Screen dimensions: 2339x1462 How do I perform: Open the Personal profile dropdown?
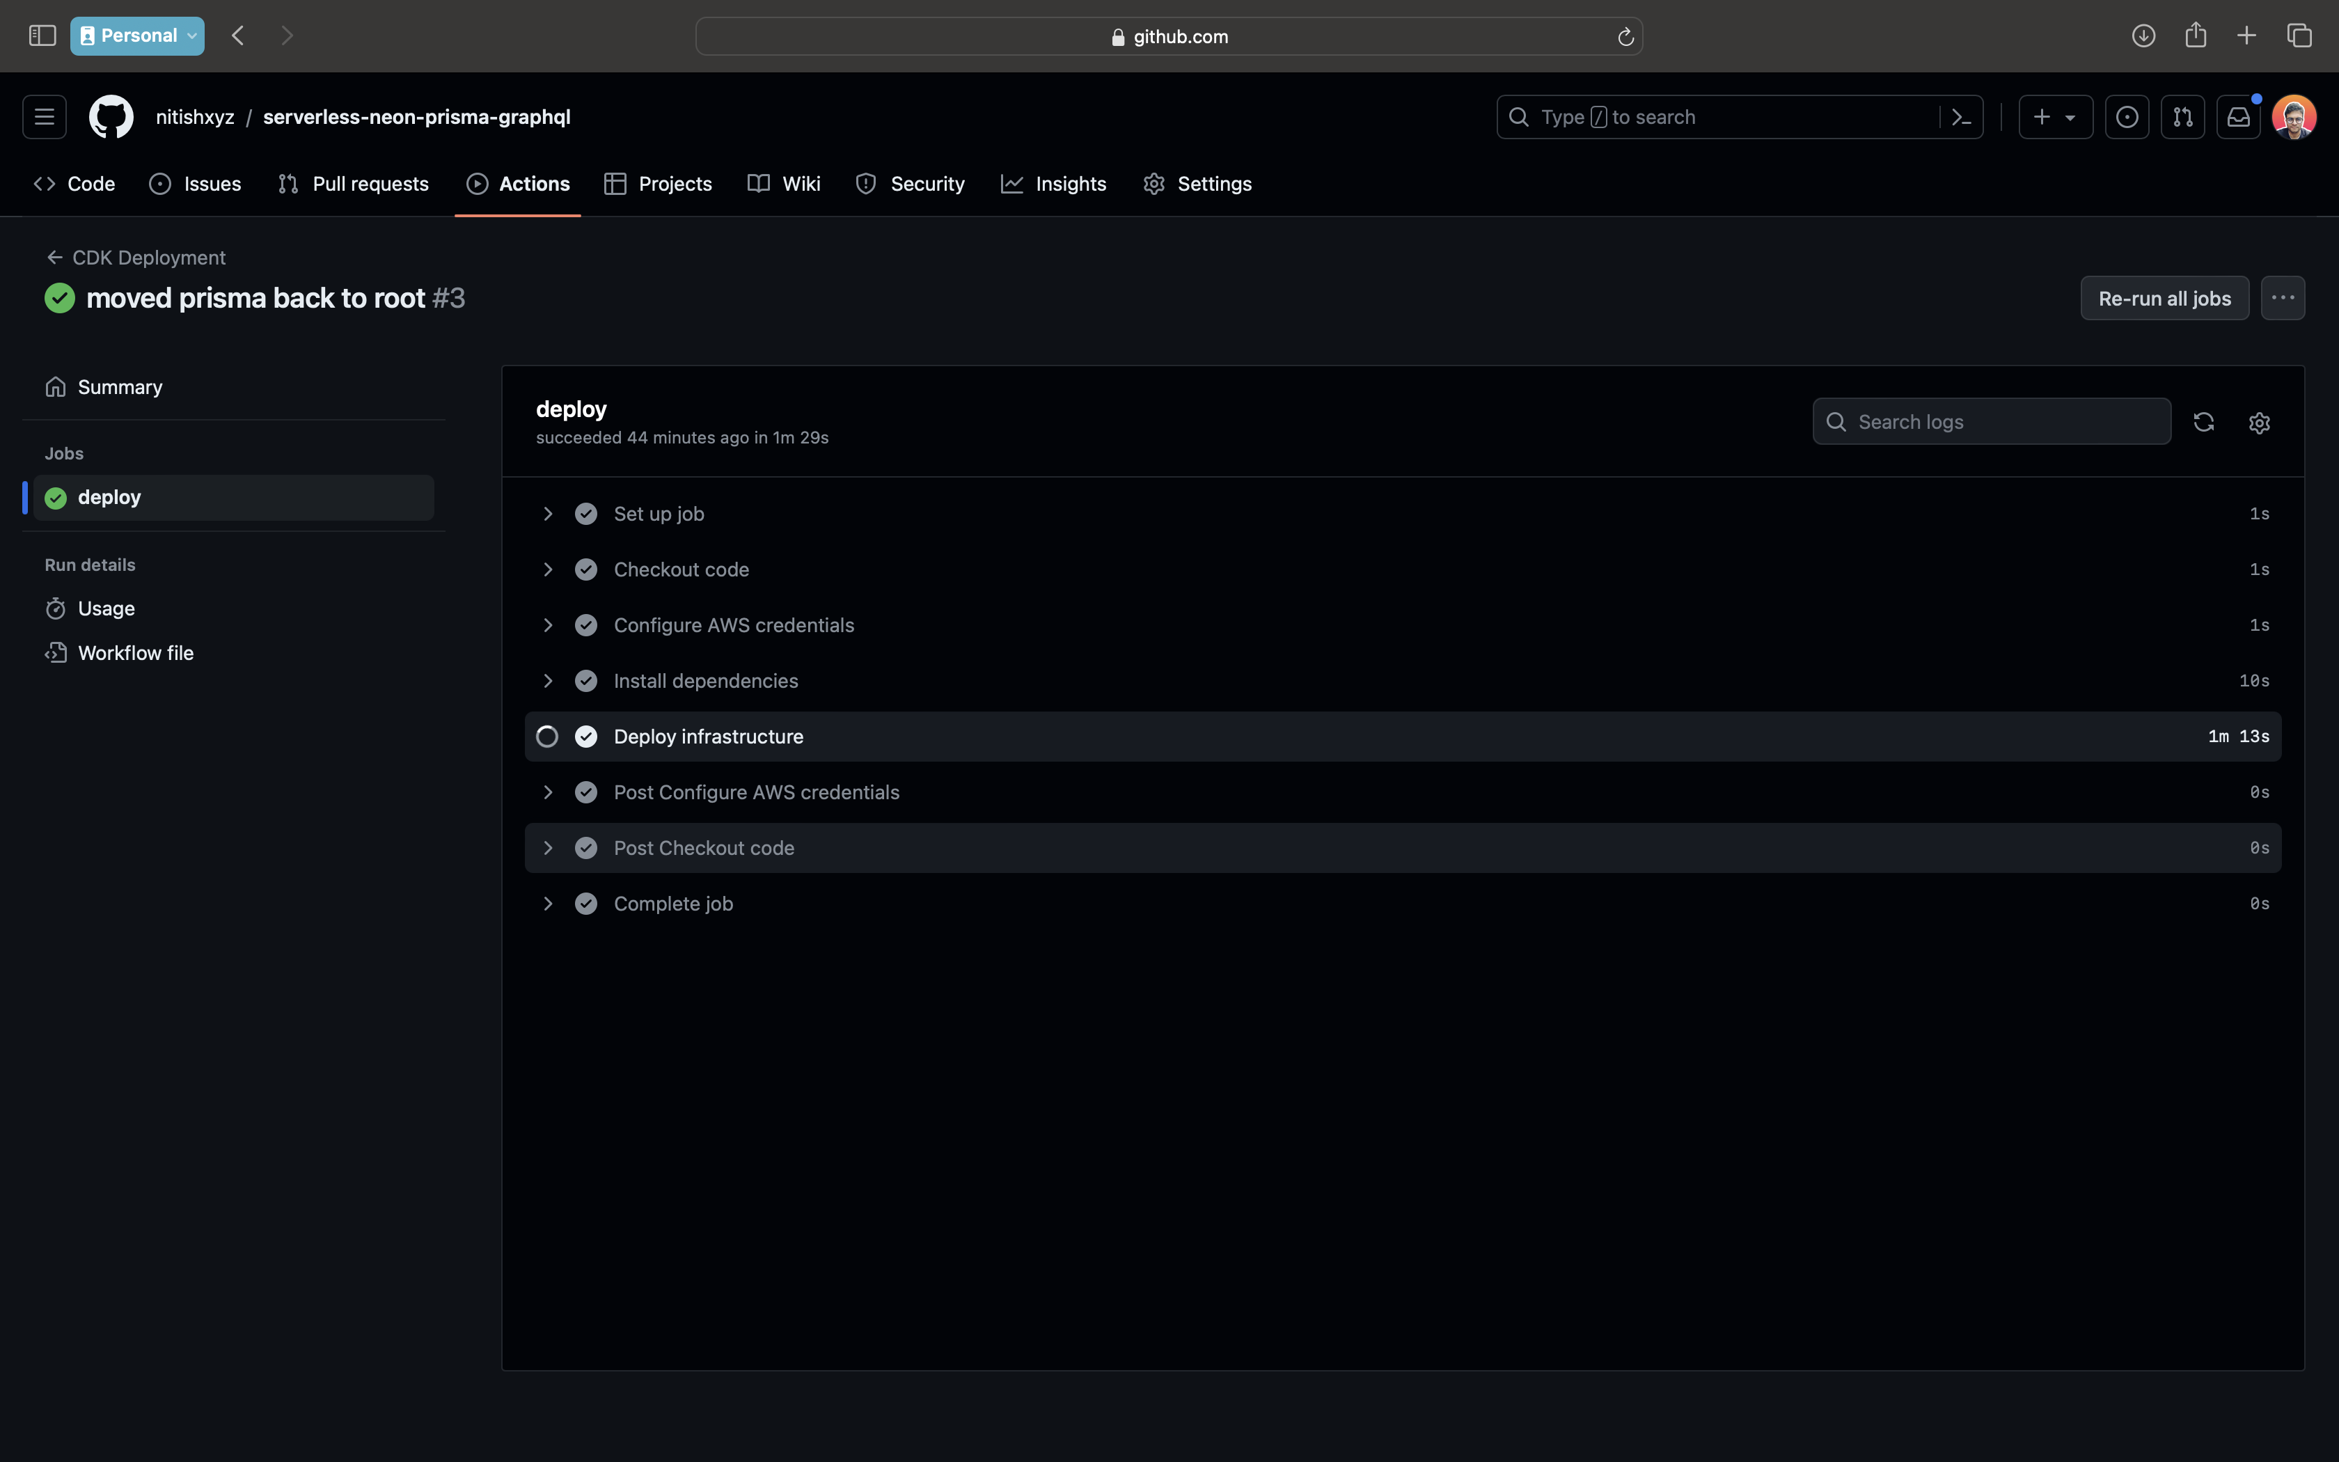pos(137,36)
